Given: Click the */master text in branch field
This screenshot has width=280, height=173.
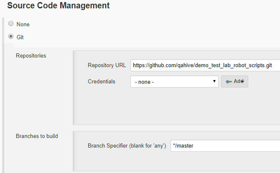Looking at the screenshot, I should [183, 146].
